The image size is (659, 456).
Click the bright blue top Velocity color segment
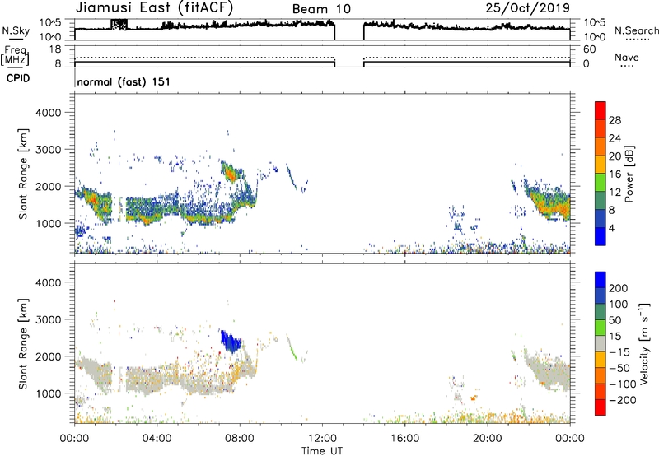601,280
